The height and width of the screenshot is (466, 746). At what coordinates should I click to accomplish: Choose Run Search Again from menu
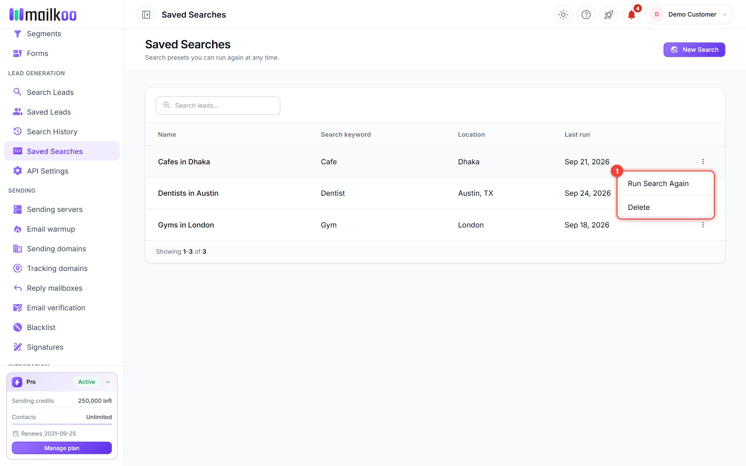click(666, 184)
